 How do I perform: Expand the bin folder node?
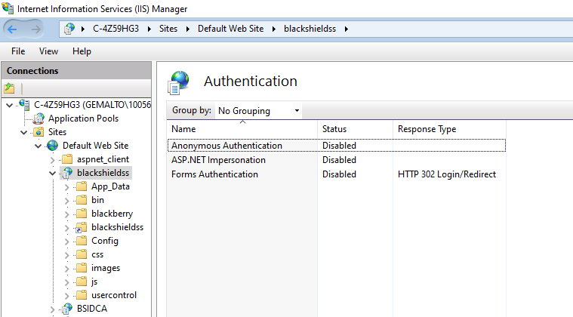67,201
